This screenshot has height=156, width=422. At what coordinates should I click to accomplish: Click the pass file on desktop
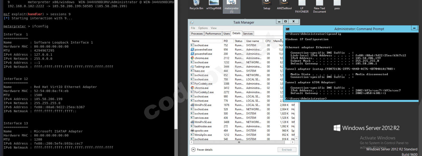(337, 4)
